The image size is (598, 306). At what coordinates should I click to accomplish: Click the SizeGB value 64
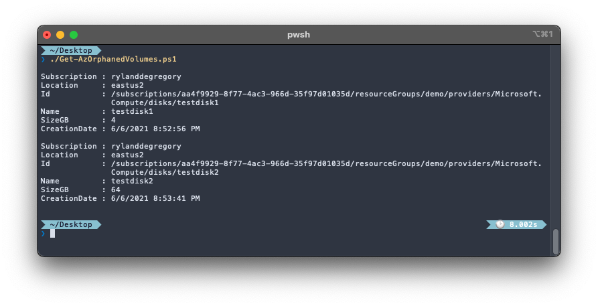116,189
